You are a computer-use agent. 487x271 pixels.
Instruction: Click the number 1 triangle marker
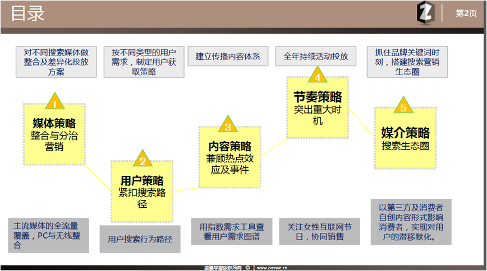click(x=54, y=102)
